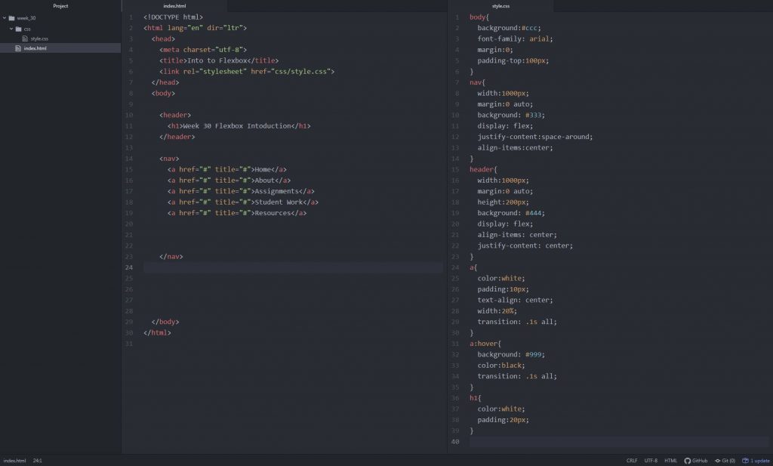Click the "Student Work" anchor line
The height and width of the screenshot is (466, 773).
coord(242,202)
